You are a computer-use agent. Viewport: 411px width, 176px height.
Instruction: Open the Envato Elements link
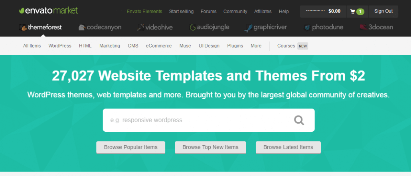click(144, 12)
